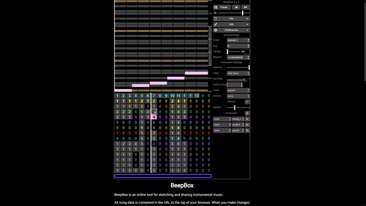The width and height of the screenshot is (366, 206).
Task: Open the Key dropdown showing B
Action: click(x=238, y=46)
